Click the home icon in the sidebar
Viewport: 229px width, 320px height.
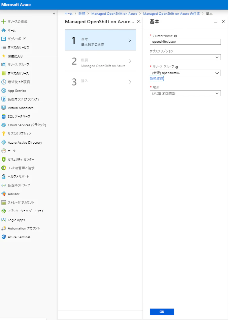click(x=3, y=30)
